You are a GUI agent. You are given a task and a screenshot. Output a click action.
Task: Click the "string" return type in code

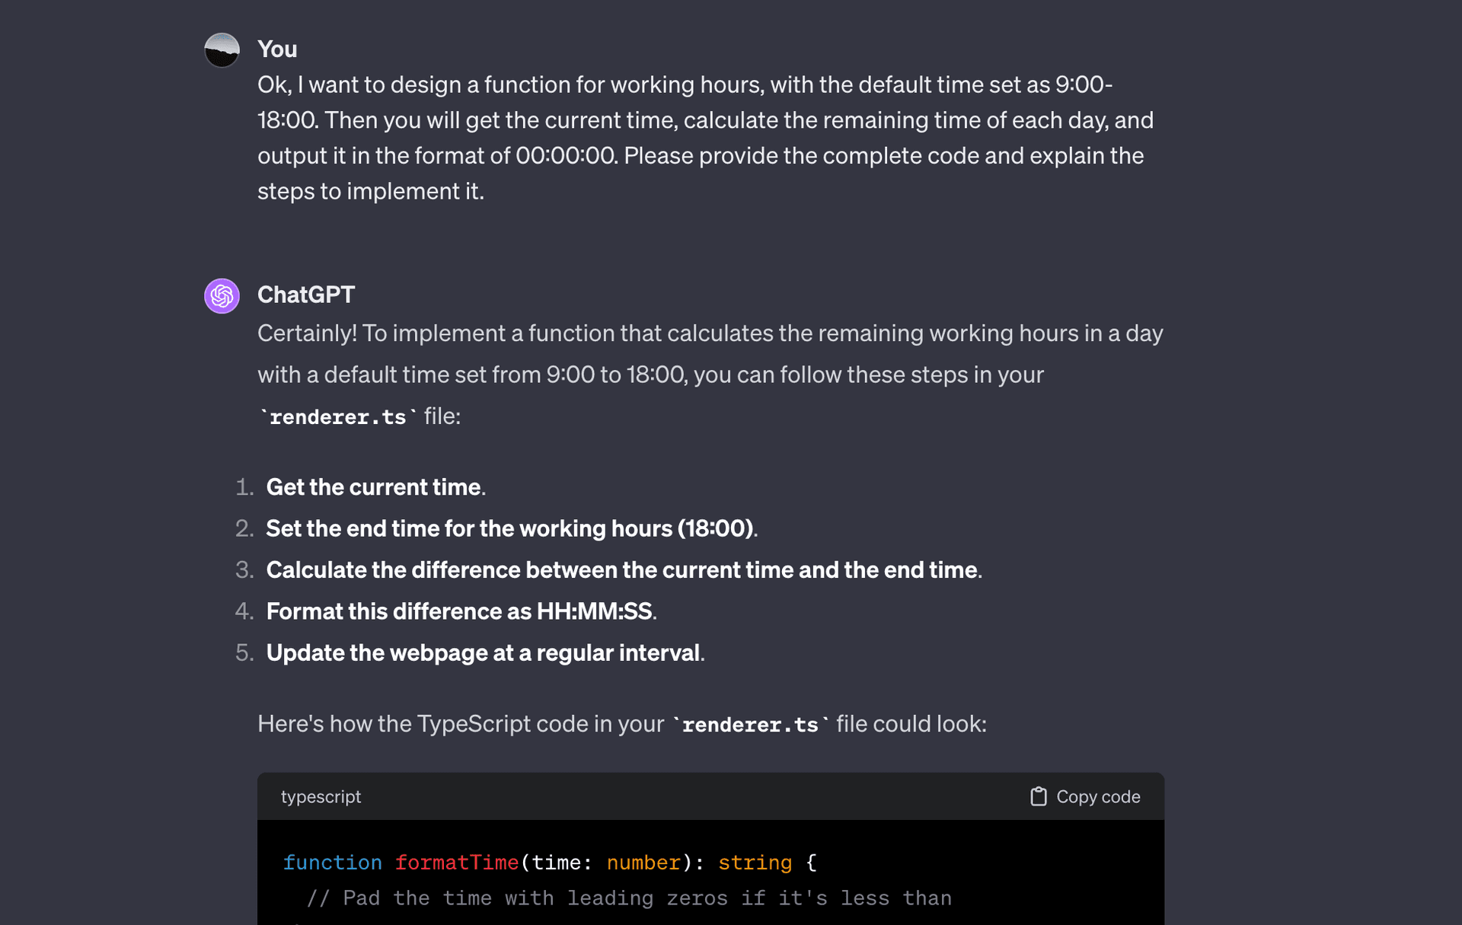pos(755,863)
